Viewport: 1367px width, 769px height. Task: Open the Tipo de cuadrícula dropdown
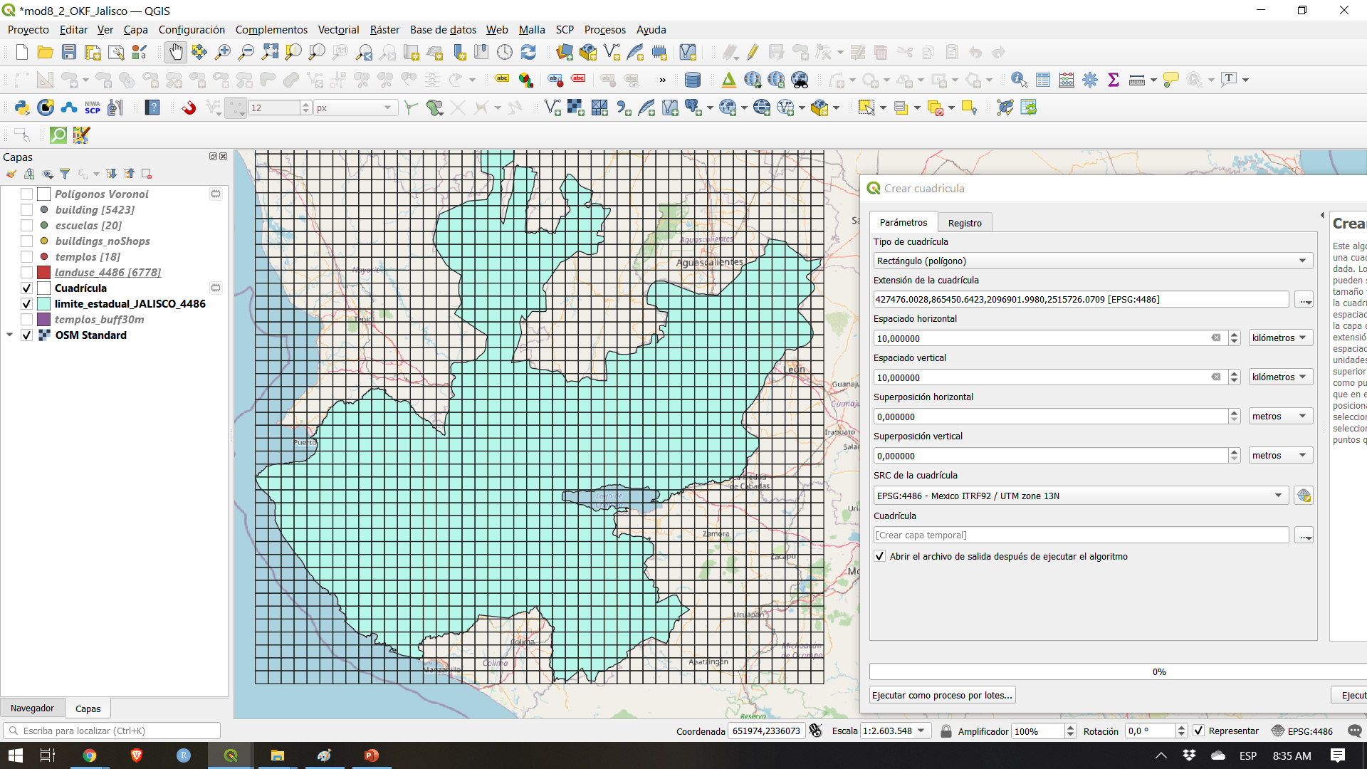[x=1093, y=261]
